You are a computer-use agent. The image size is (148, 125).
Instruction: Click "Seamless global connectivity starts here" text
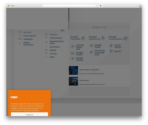point(92,84)
